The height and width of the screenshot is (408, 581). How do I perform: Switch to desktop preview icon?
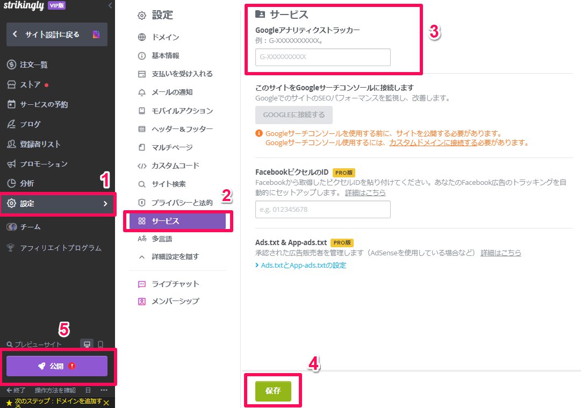click(87, 344)
